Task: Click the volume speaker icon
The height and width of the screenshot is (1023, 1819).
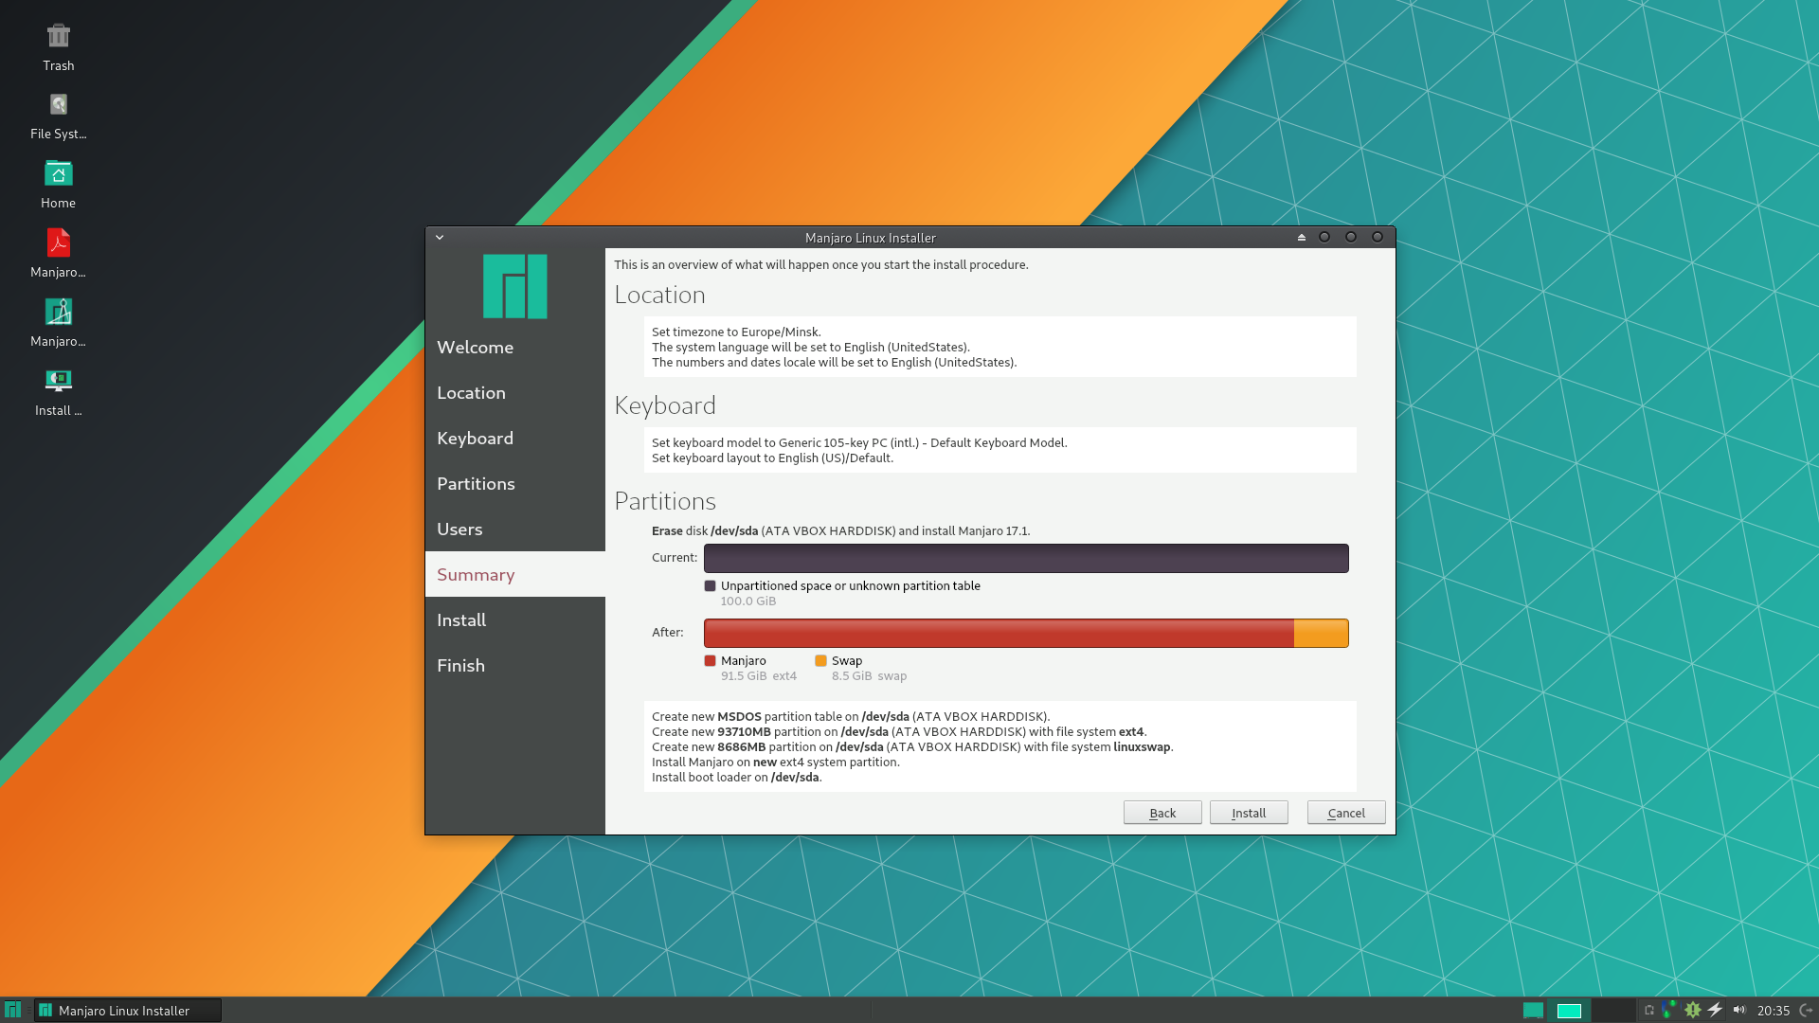Action: (x=1739, y=1010)
